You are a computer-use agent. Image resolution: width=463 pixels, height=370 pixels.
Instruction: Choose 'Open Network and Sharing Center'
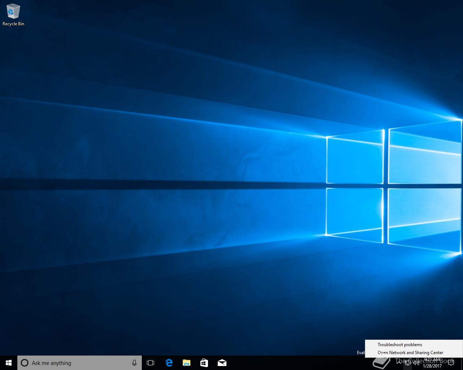pos(414,353)
